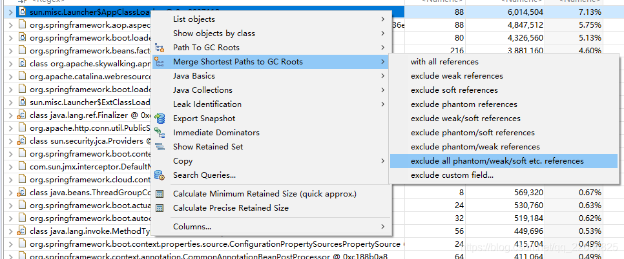The image size is (624, 259).
Task: Choose 'exclude phantom references' option
Action: coord(504,104)
